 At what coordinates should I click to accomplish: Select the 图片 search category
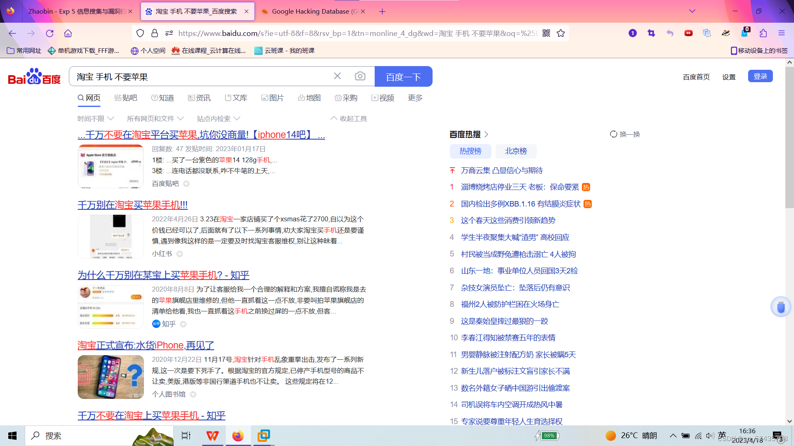point(273,98)
